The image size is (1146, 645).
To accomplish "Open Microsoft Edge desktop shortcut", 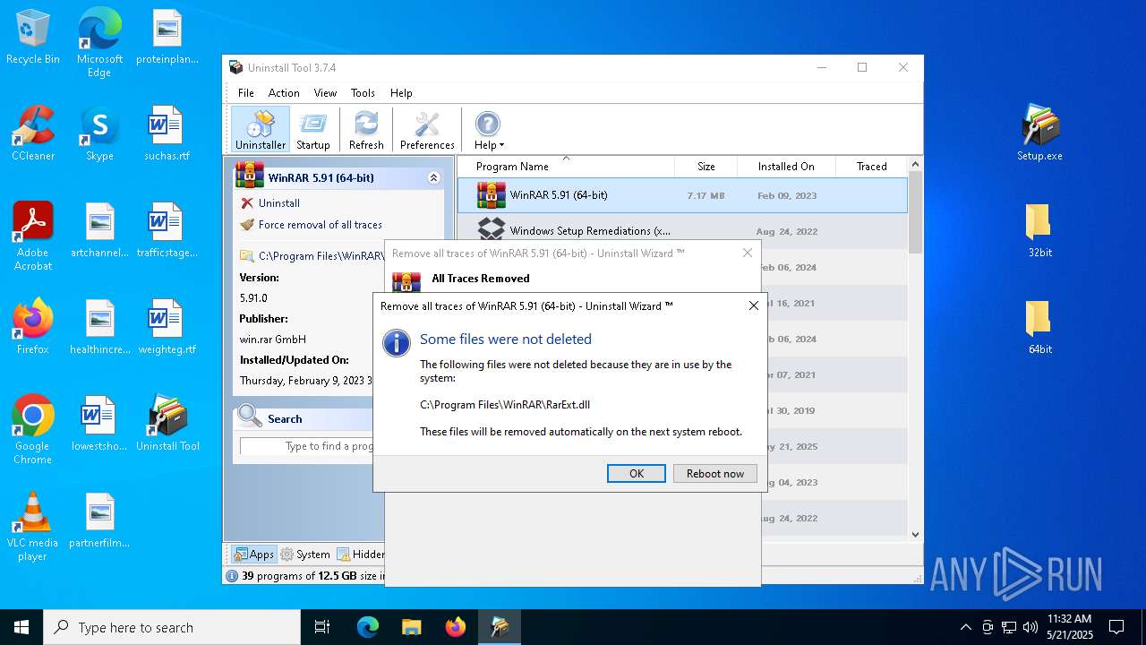I will tap(99, 43).
